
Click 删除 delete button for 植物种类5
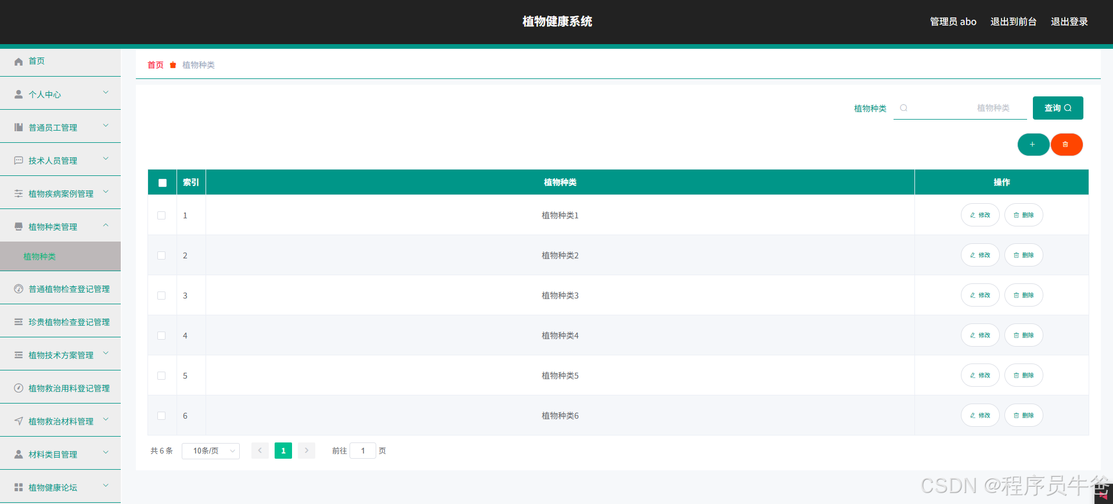point(1024,375)
